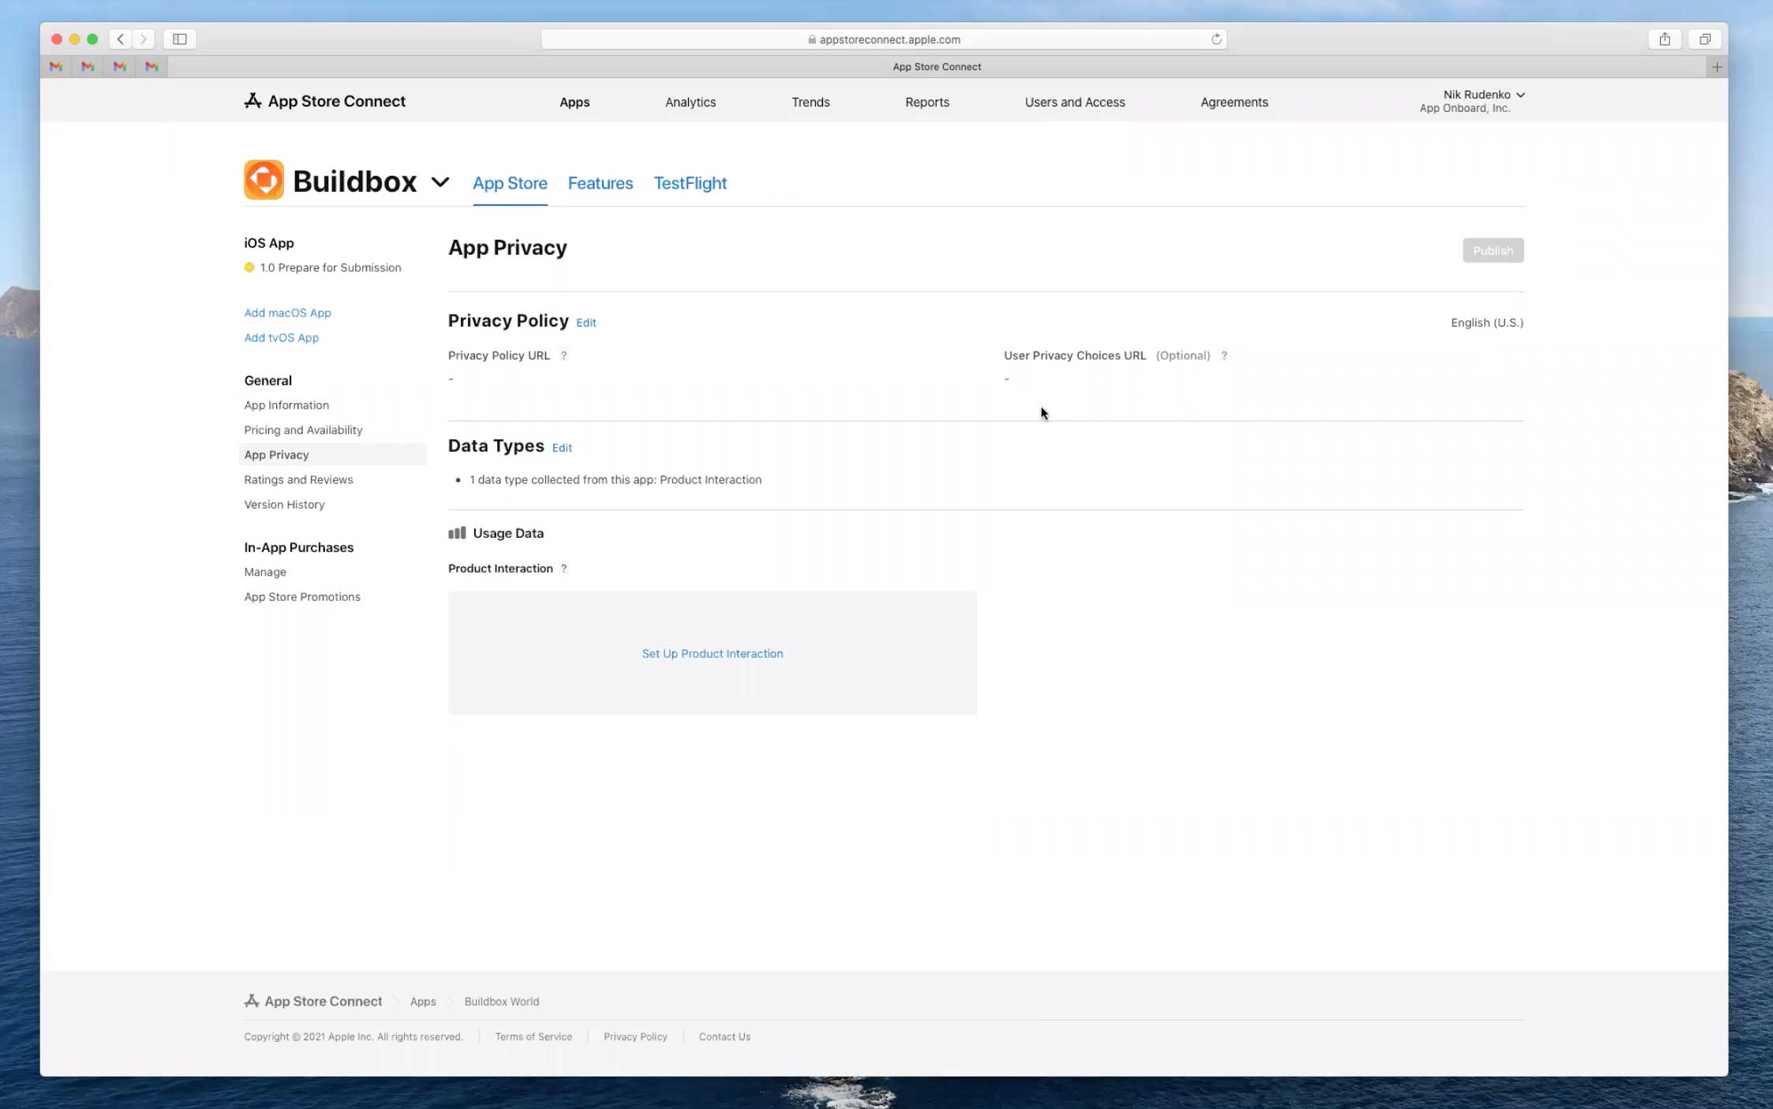Open Pricing and Availability in sidebar

[x=303, y=430]
